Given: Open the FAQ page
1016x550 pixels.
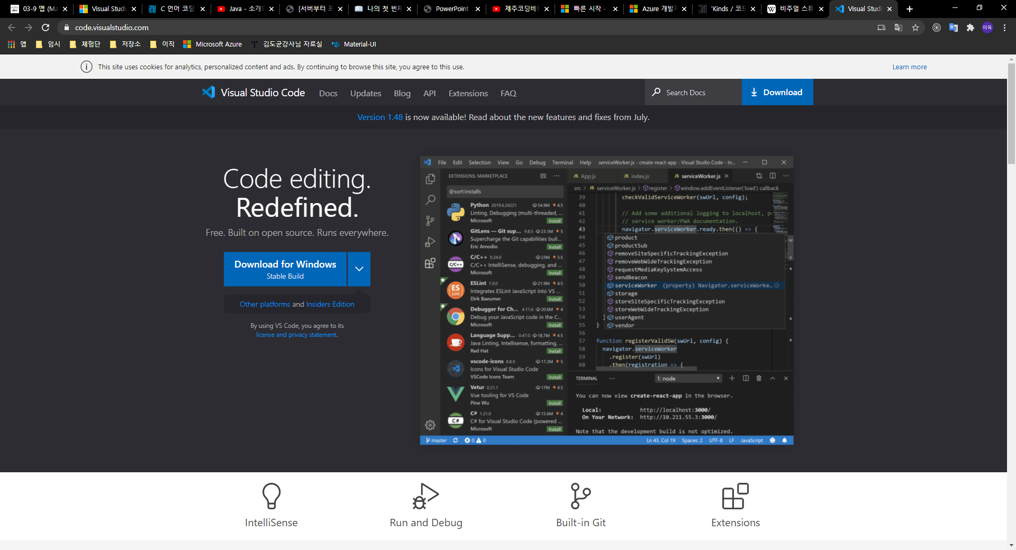Looking at the screenshot, I should (x=509, y=93).
